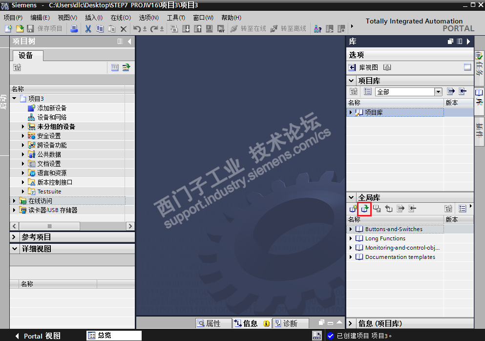Open the 全部 filter dropdown in project library
This screenshot has width=485, height=341.
click(x=438, y=91)
